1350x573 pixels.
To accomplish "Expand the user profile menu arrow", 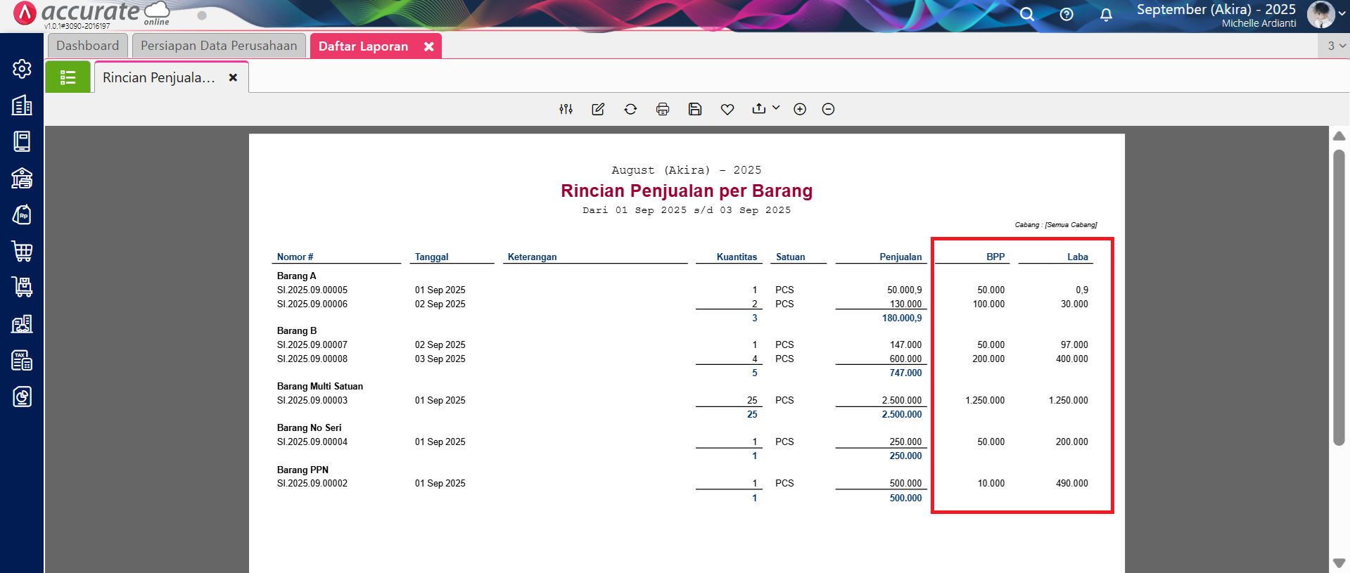I will click(1342, 13).
